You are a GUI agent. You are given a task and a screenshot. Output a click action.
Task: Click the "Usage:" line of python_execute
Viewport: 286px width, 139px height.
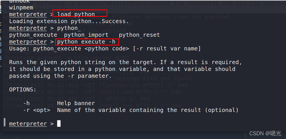[105, 49]
